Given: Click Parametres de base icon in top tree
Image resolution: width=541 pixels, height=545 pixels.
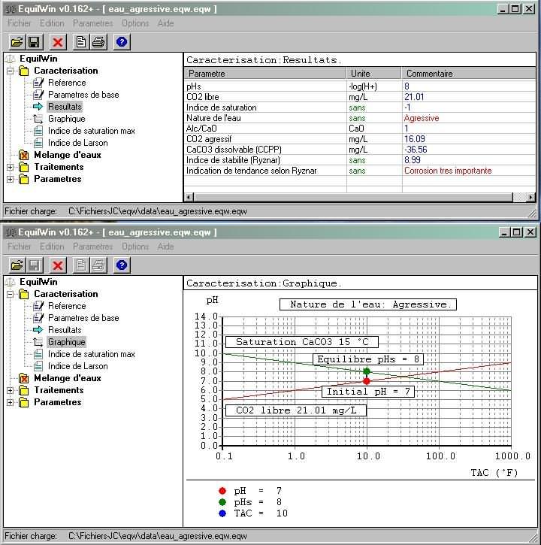Looking at the screenshot, I should point(38,95).
